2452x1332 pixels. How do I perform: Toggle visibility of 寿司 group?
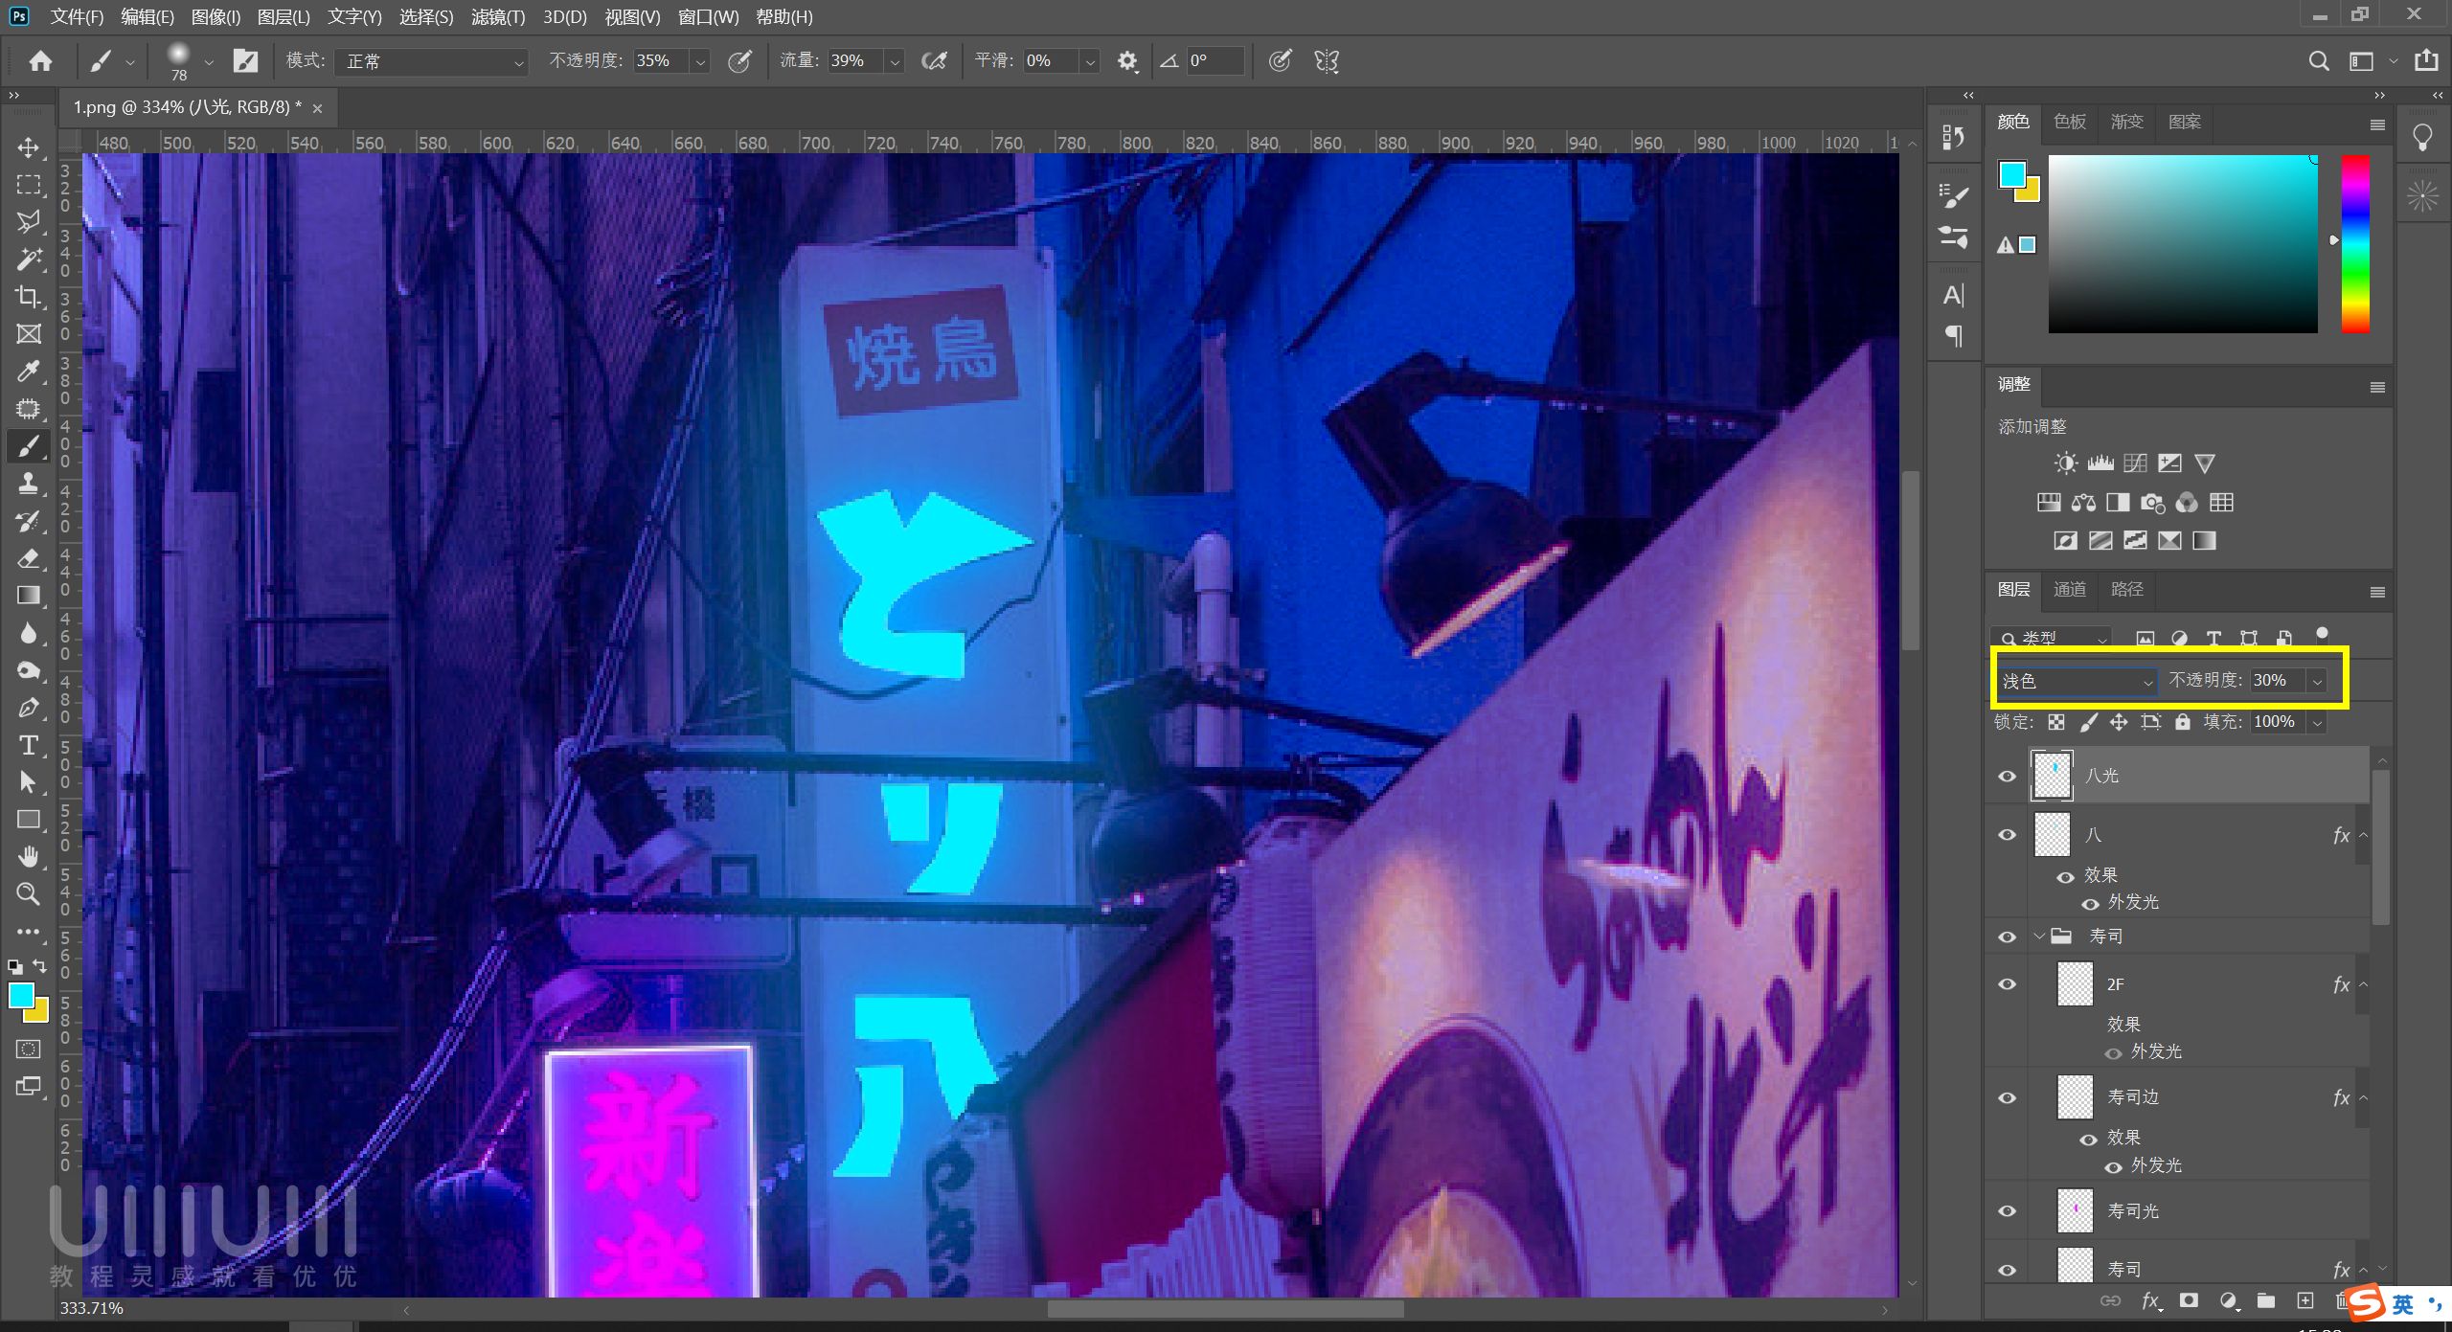[2008, 937]
